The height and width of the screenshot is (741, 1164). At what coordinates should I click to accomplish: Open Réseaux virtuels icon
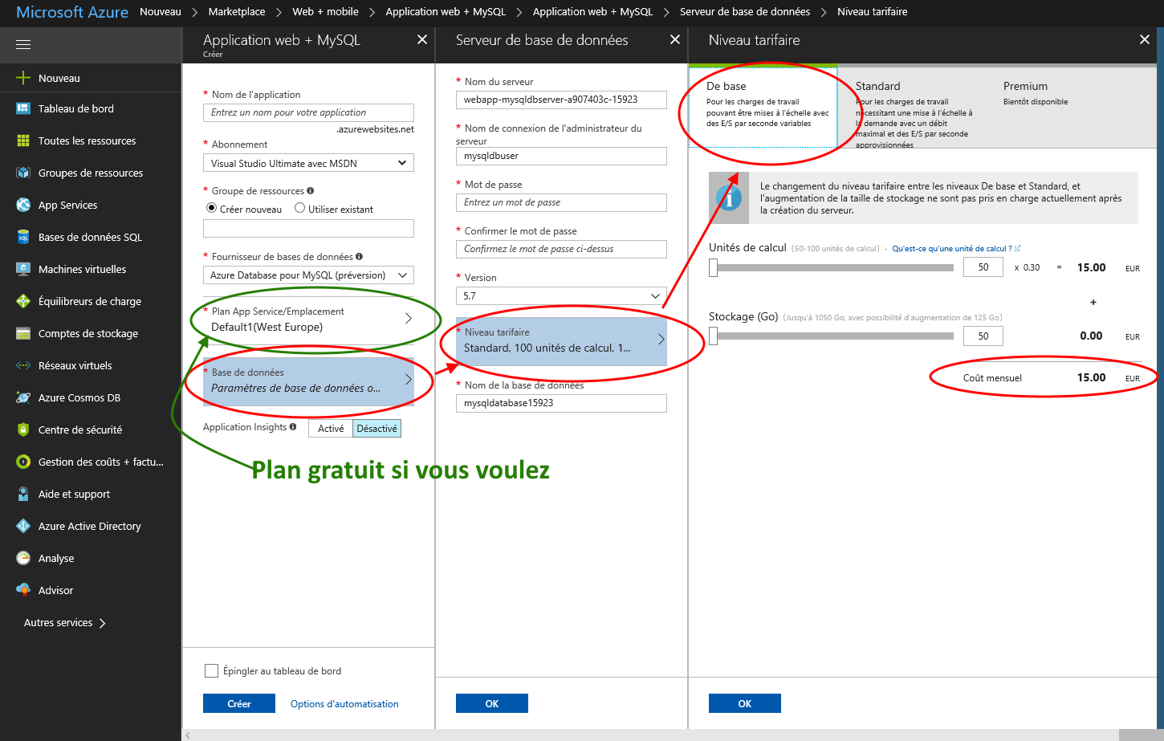tap(23, 365)
